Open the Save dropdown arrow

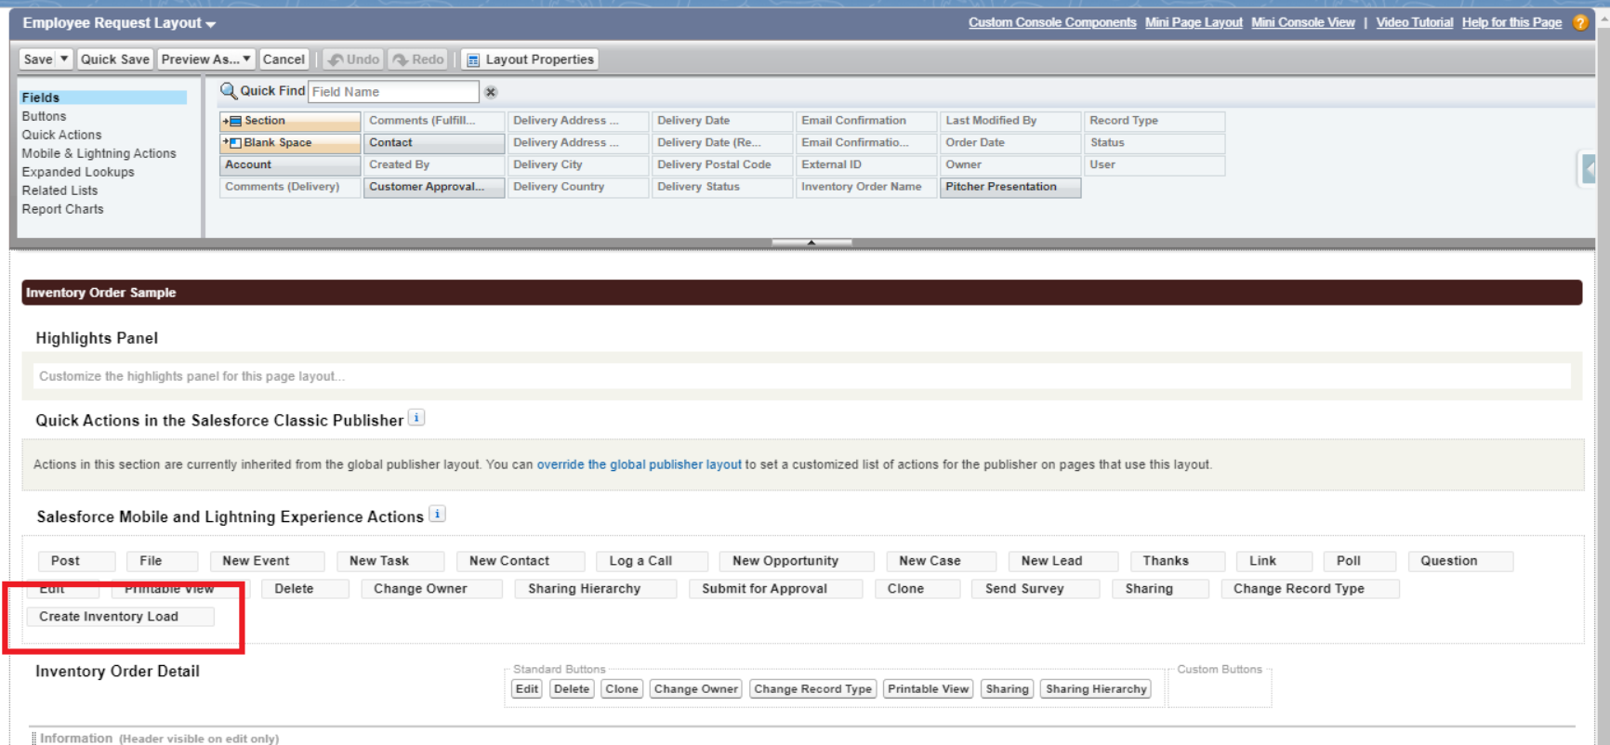[64, 59]
